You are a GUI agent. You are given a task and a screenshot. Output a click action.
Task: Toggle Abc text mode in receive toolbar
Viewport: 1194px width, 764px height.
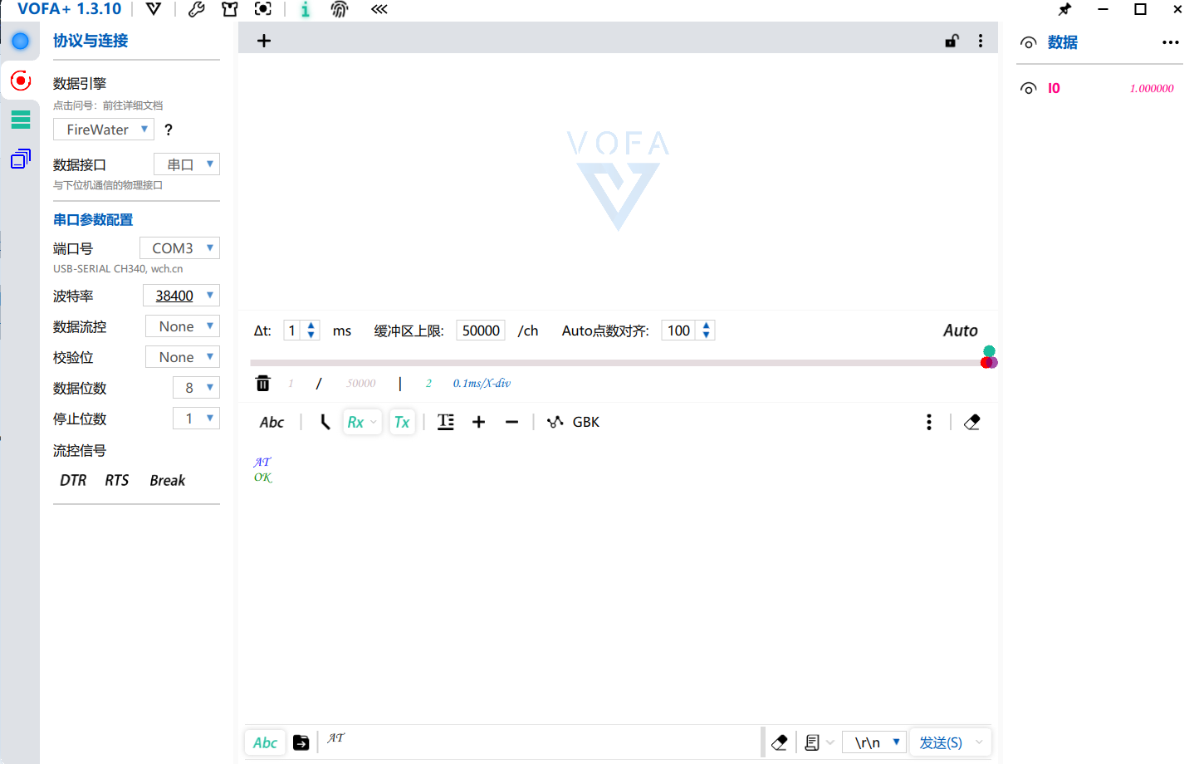click(x=272, y=422)
